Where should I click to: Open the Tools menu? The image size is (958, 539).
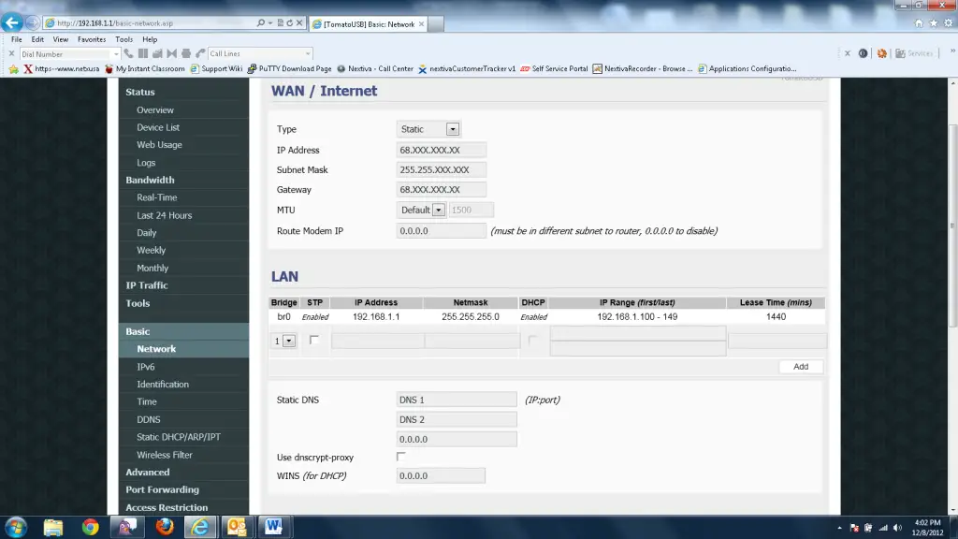pos(124,39)
